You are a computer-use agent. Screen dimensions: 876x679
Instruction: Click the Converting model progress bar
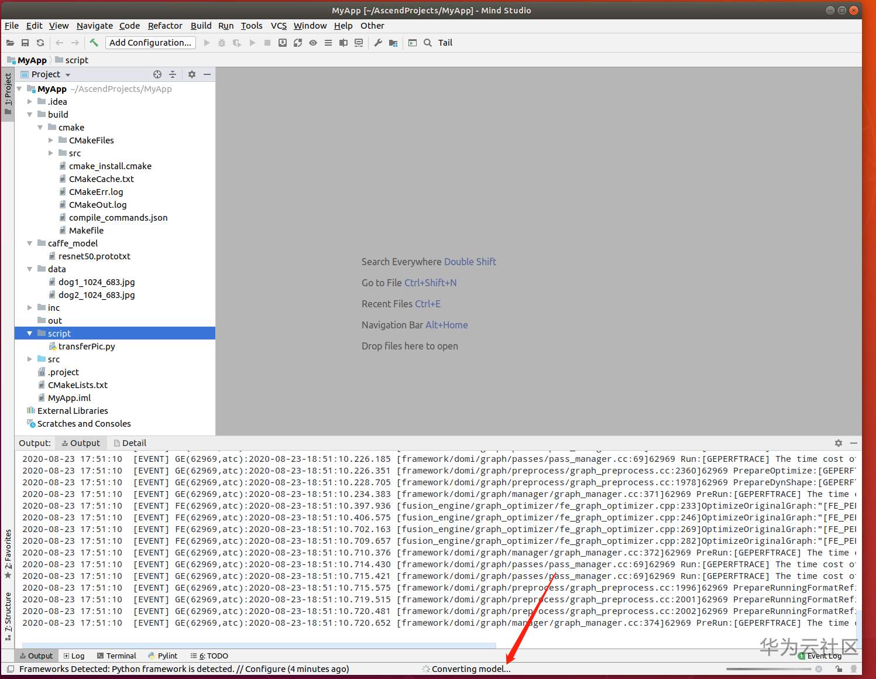pyautogui.click(x=769, y=669)
